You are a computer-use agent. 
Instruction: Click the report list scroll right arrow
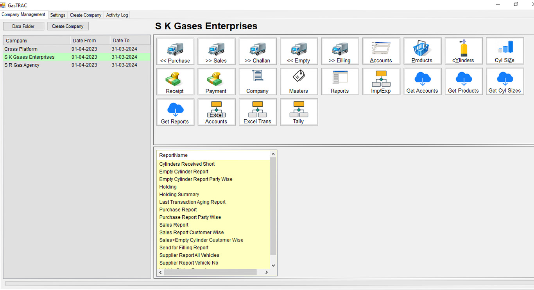click(267, 272)
